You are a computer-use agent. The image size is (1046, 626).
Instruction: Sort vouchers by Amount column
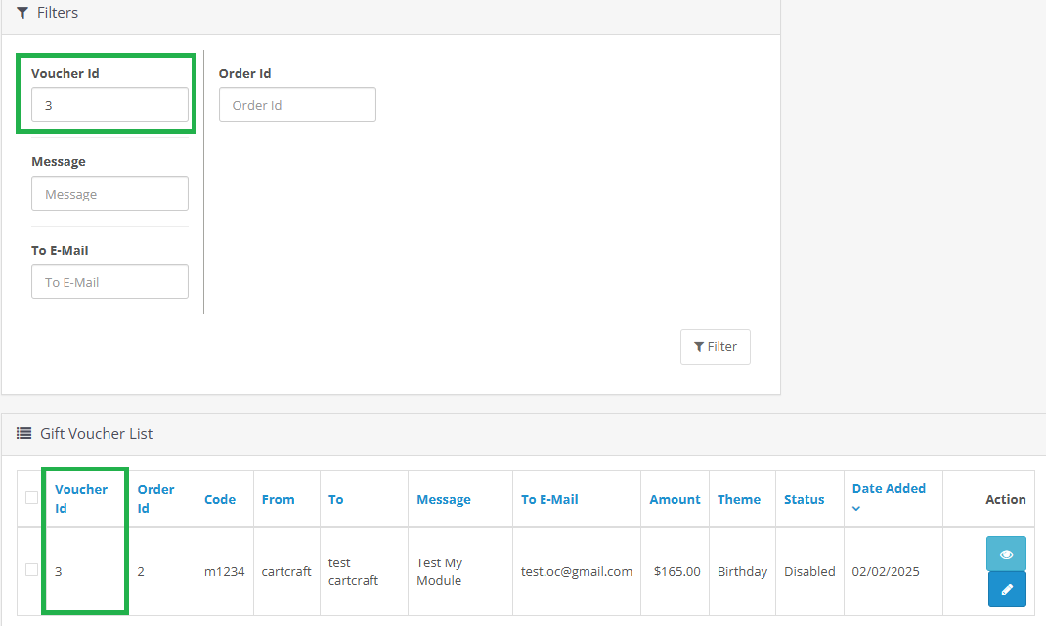(x=675, y=499)
